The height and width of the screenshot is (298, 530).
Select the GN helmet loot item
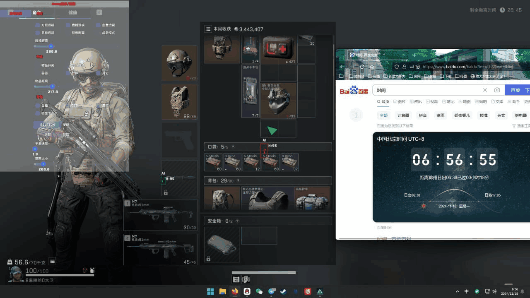278,101
